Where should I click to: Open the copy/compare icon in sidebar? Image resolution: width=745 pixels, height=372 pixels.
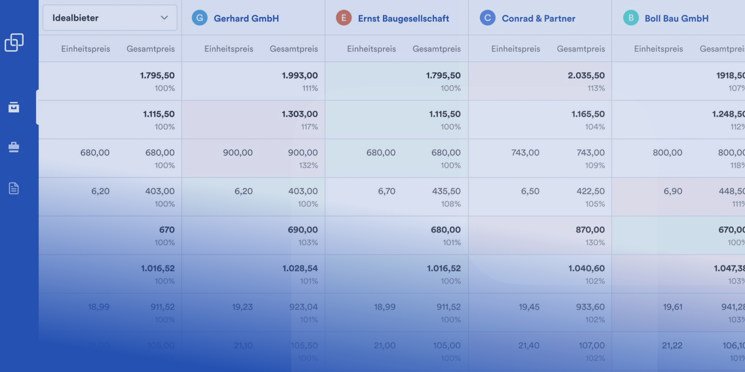pos(14,42)
